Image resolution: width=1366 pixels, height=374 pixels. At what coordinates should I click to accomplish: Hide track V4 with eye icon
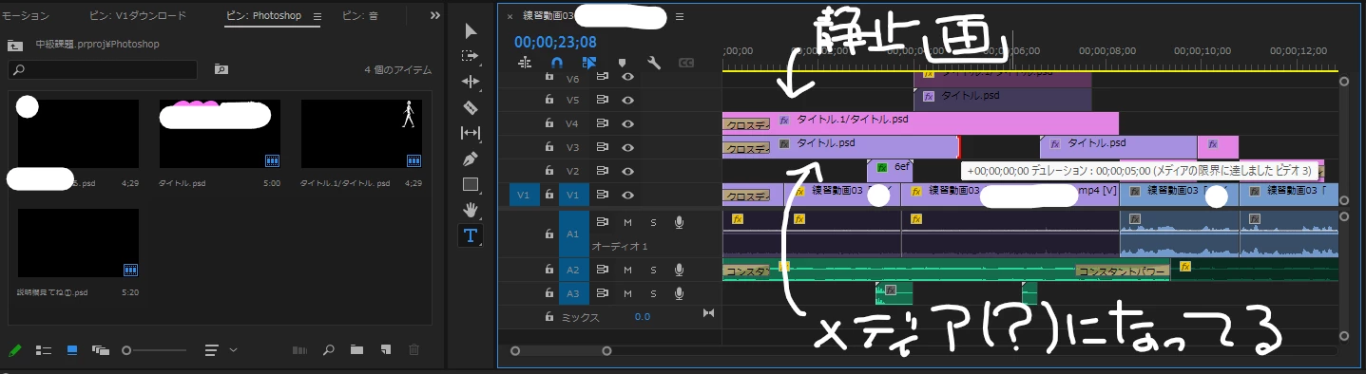click(627, 123)
